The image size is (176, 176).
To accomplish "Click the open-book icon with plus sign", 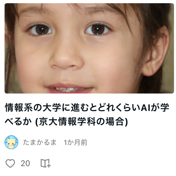I will [46, 163].
